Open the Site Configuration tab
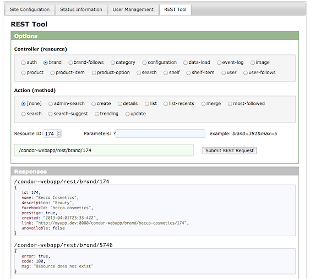 pyautogui.click(x=30, y=9)
